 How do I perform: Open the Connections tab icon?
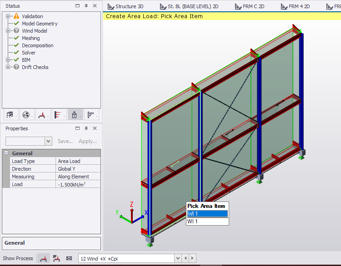90,115
